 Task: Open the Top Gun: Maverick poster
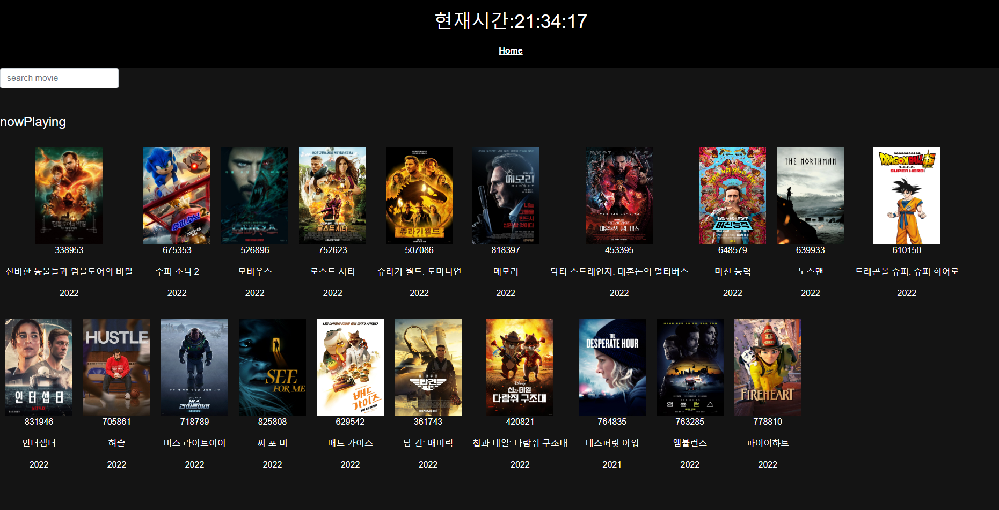tap(428, 367)
